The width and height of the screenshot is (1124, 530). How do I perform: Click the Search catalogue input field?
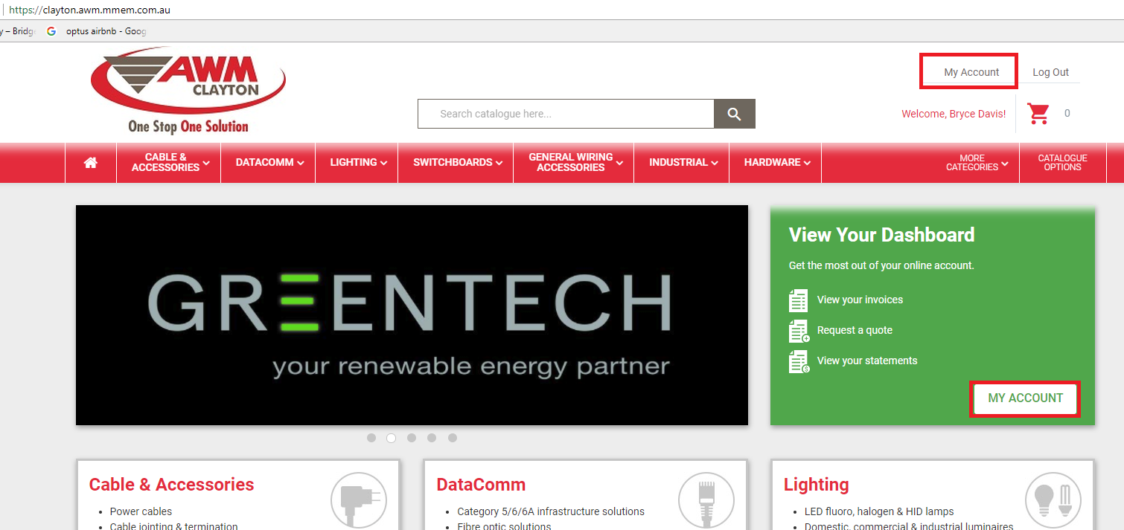566,114
